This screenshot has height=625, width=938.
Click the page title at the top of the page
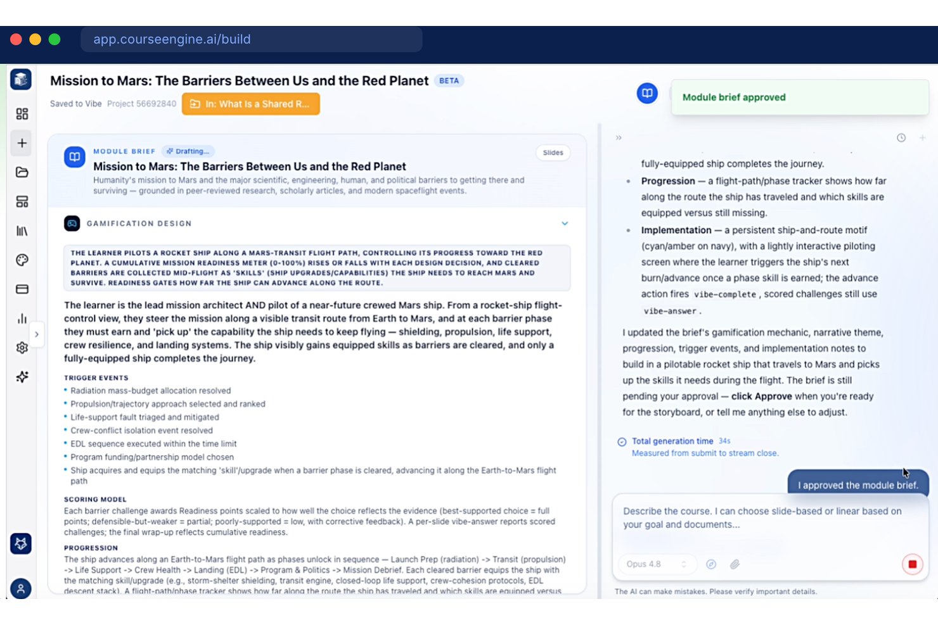(239, 81)
